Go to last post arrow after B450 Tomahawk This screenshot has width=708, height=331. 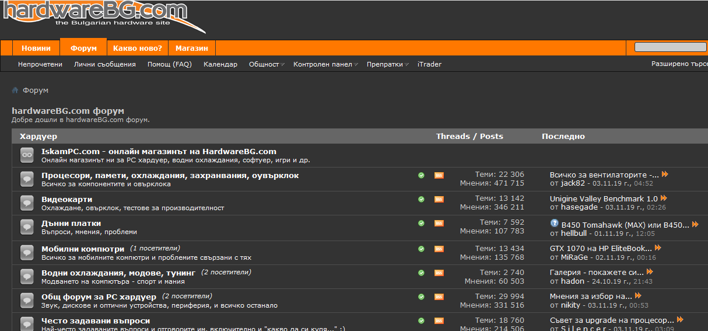pos(695,224)
